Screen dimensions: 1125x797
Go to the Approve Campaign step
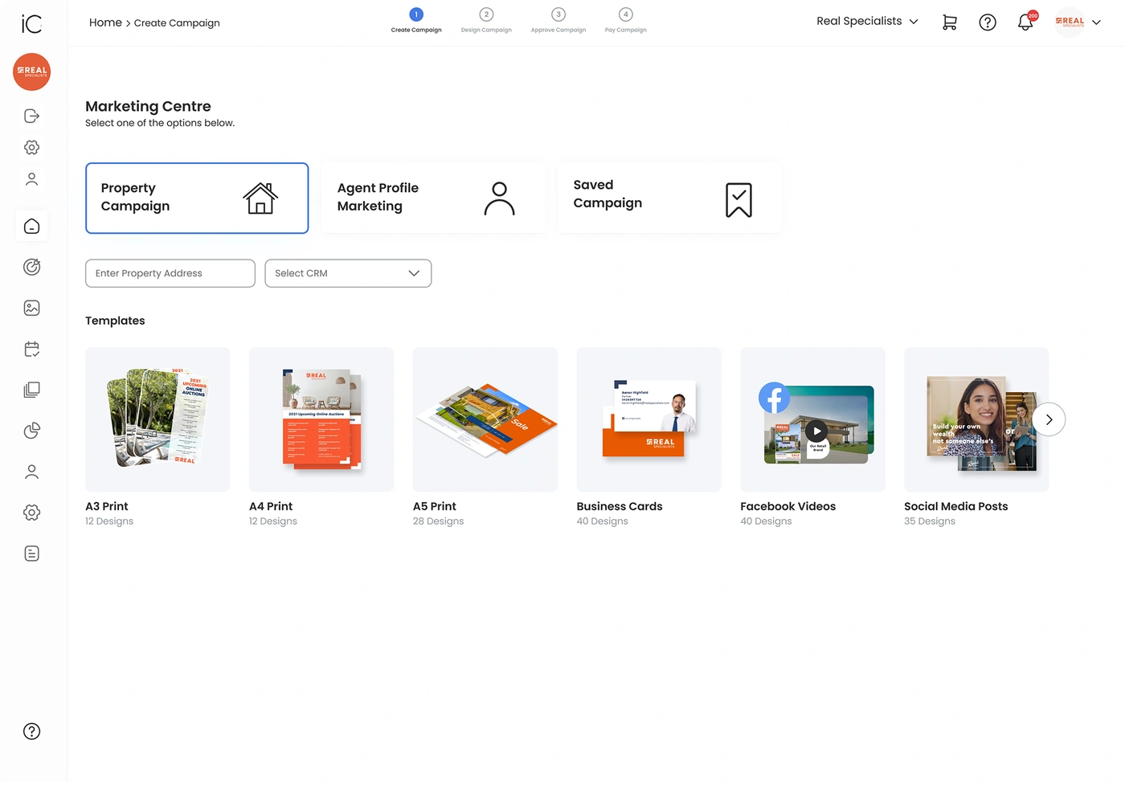coord(558,21)
